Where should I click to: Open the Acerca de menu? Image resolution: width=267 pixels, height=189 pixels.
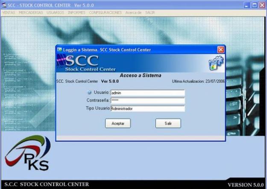tap(133, 12)
